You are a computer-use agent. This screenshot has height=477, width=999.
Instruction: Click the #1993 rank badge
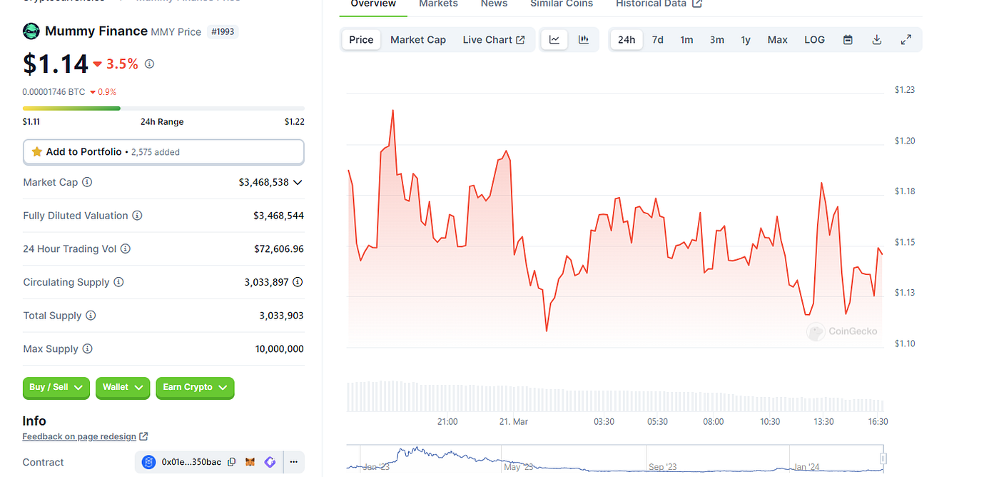[x=223, y=31]
